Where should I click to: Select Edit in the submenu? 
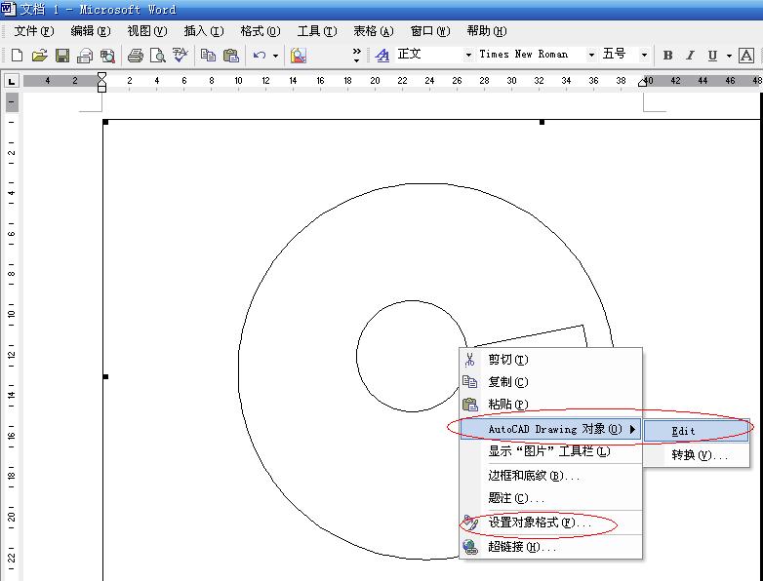(696, 431)
